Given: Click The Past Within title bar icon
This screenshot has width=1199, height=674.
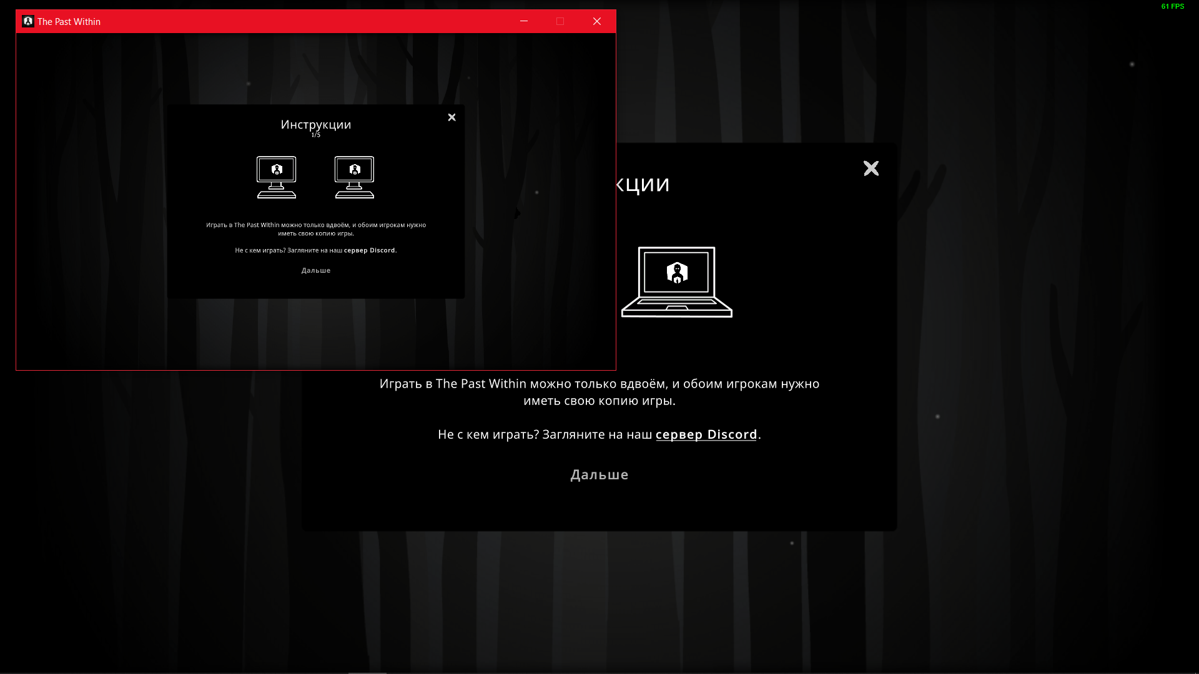Looking at the screenshot, I should (x=28, y=21).
